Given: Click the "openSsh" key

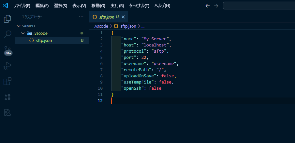Looking at the screenshot, I should (x=133, y=88).
